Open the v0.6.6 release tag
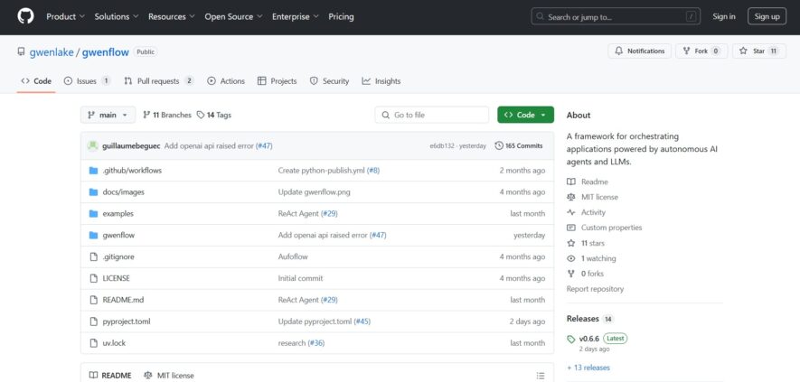Image resolution: width=800 pixels, height=382 pixels. 589,339
